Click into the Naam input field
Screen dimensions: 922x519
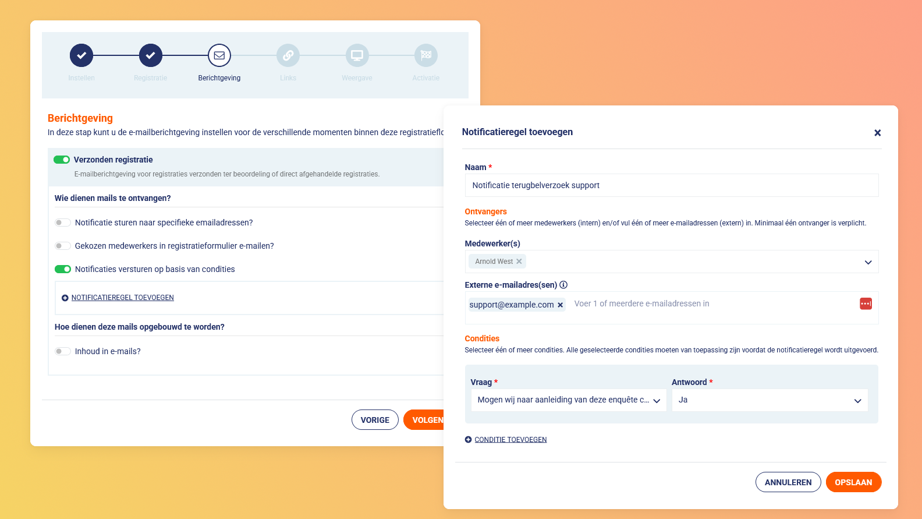[x=672, y=185]
